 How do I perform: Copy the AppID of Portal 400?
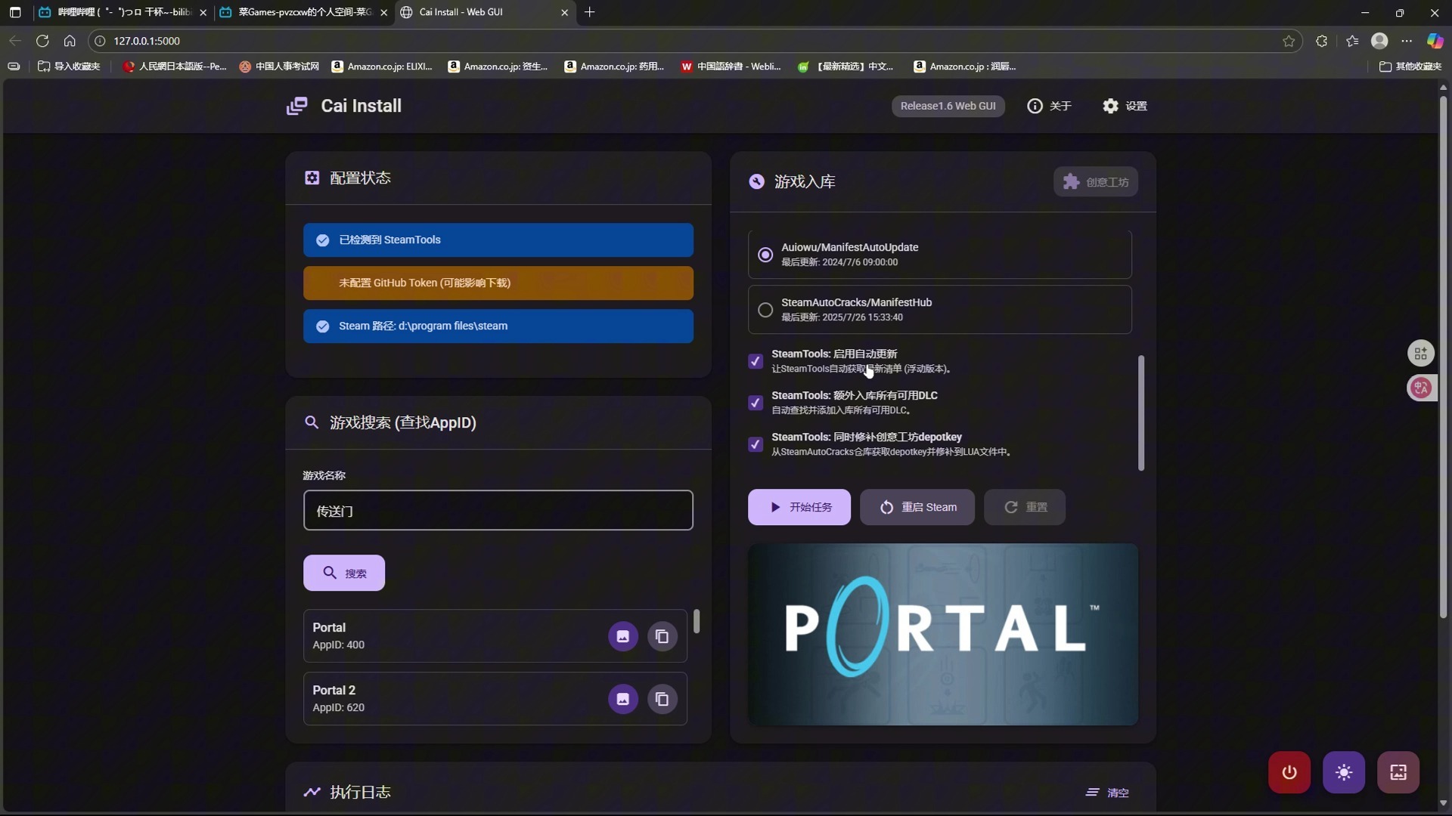662,636
